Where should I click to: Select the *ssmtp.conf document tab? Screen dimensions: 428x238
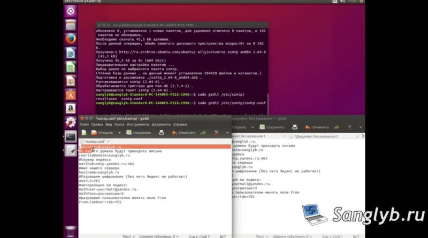point(95,142)
